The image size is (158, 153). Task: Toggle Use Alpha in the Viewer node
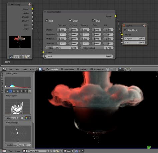click(126, 30)
